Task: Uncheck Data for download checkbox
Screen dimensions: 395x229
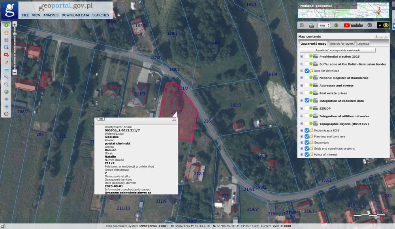Action: coord(307,71)
